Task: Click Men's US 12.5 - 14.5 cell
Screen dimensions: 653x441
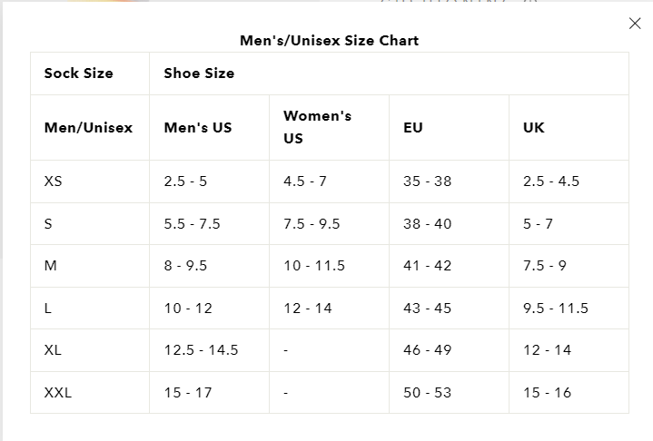Action: pyautogui.click(x=201, y=350)
